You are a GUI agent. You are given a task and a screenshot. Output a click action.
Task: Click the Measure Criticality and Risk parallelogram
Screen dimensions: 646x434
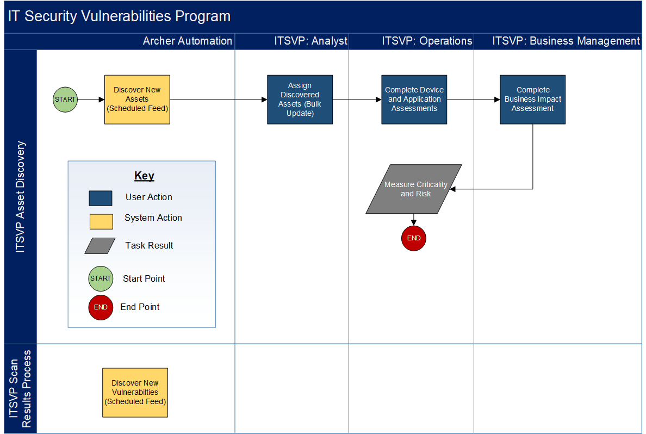(x=414, y=189)
